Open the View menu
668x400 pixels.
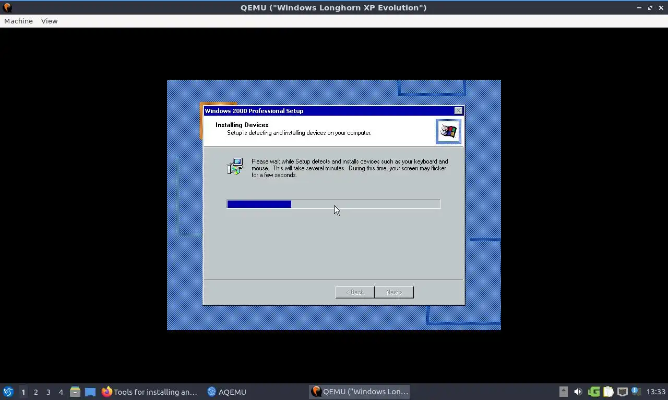coord(49,21)
